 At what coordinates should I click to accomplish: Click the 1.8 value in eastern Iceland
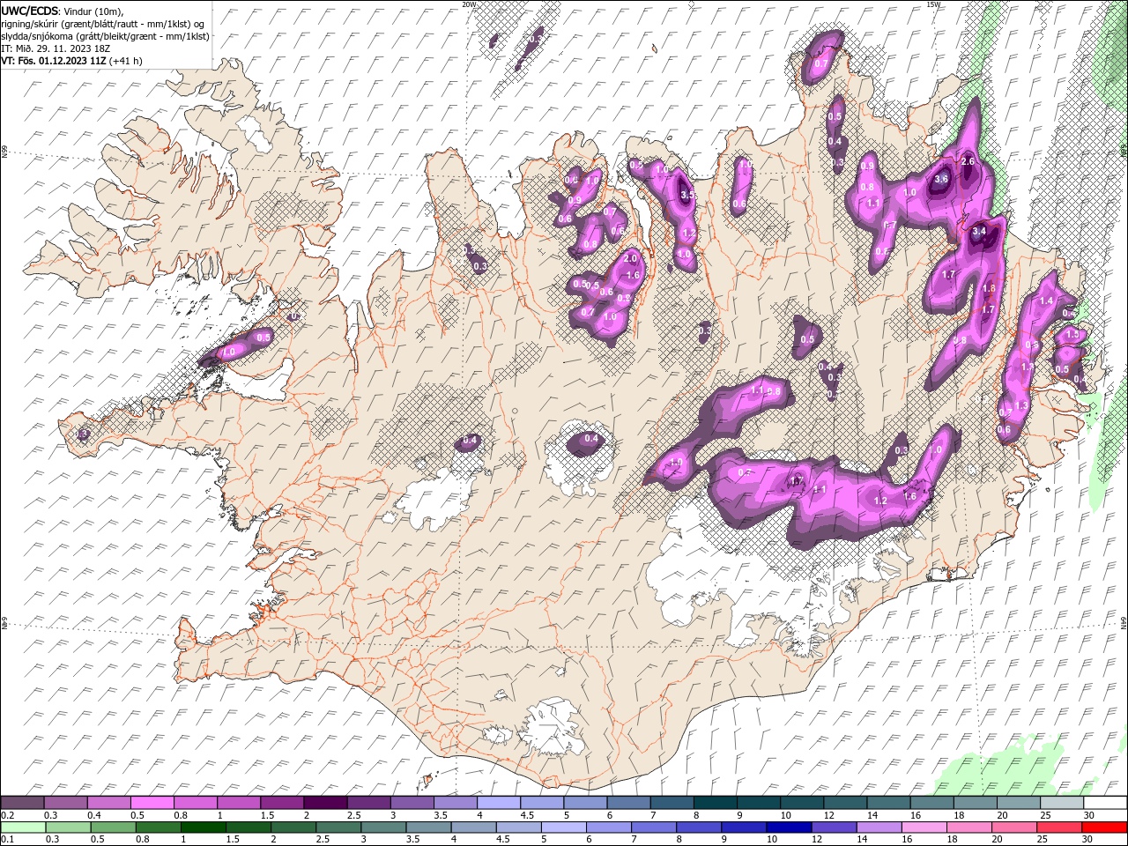pyautogui.click(x=989, y=288)
